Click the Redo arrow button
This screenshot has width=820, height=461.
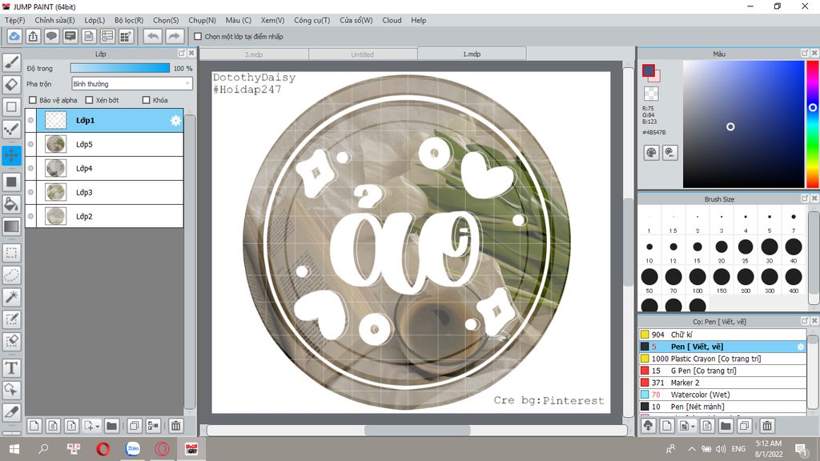pos(175,37)
